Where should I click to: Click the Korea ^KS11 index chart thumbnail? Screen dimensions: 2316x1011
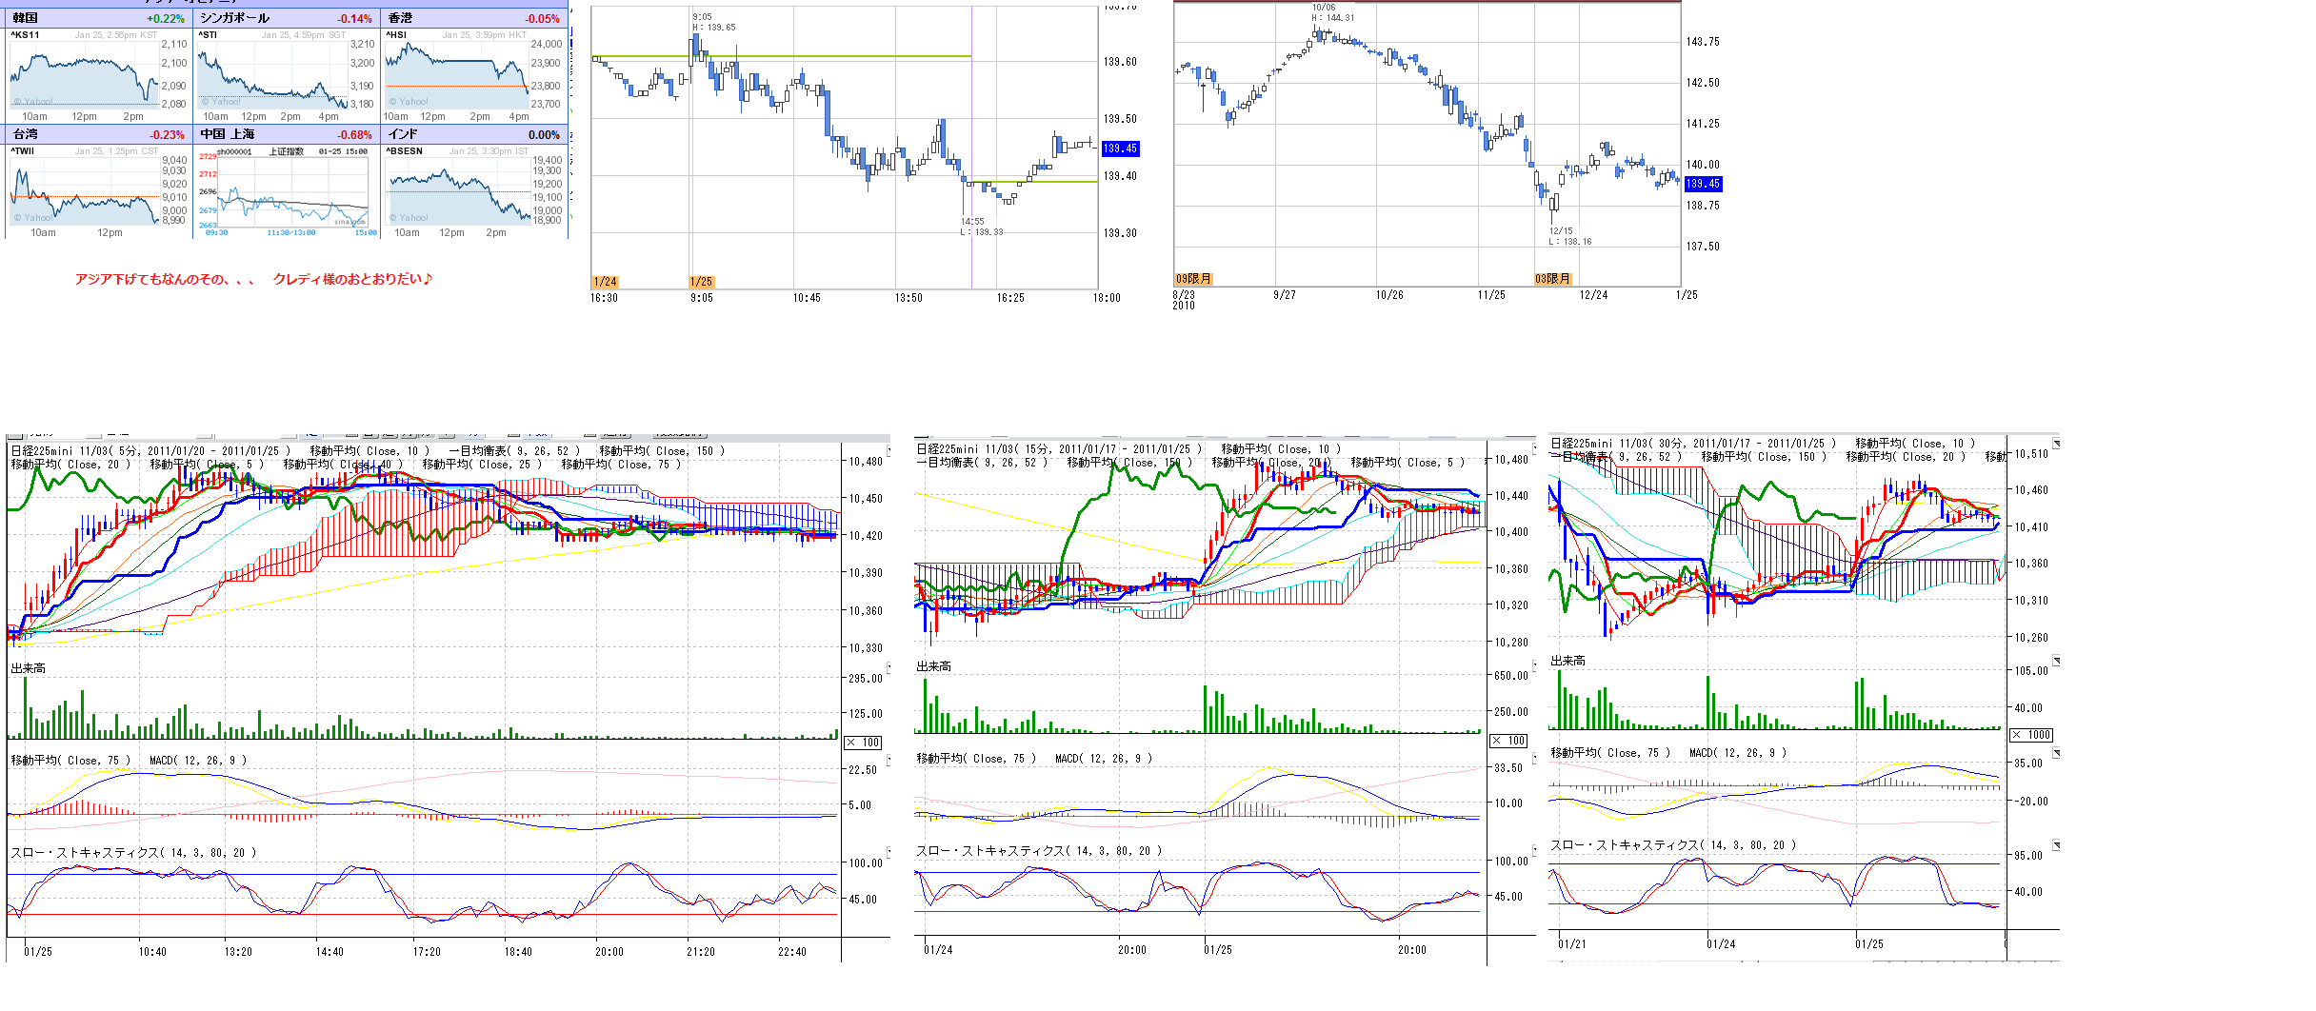[84, 74]
